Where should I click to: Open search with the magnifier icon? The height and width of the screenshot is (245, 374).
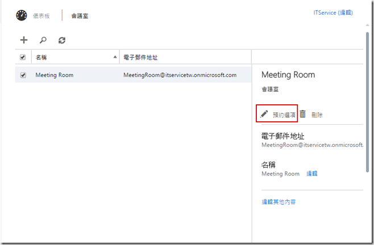tap(43, 40)
